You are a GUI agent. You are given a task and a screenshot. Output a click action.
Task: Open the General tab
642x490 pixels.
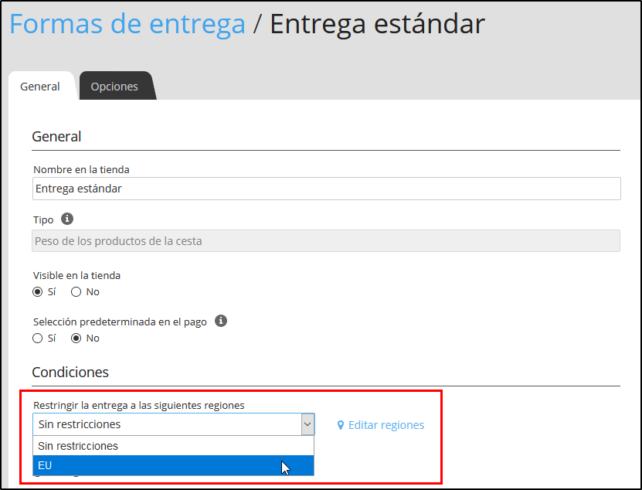tap(40, 87)
